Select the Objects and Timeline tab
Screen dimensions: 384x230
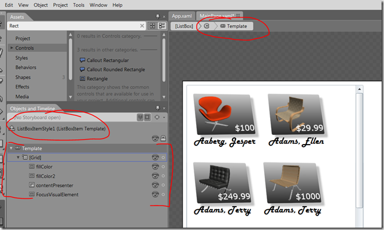pos(32,109)
